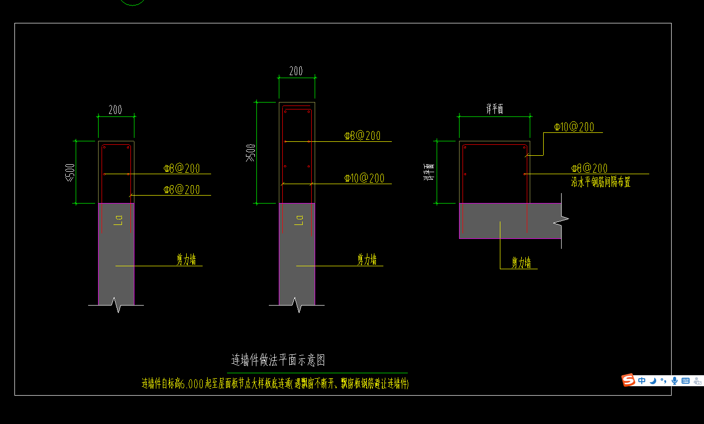
Task: Select the La text in first wall detail
Action: click(x=118, y=220)
